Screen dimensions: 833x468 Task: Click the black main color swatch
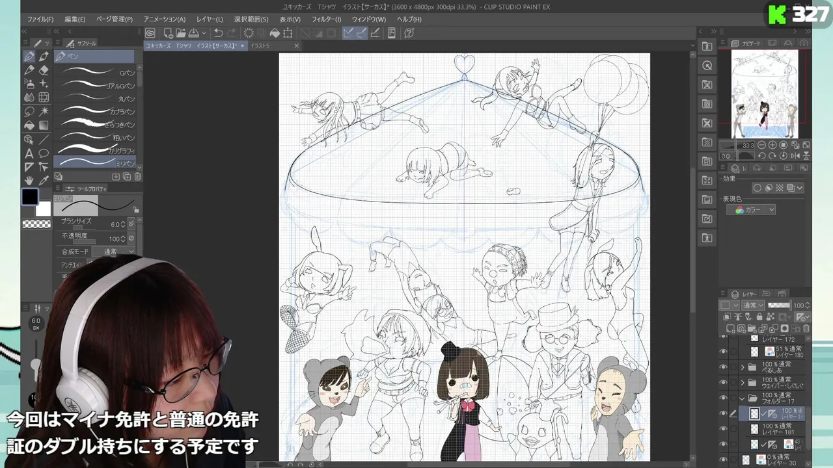pyautogui.click(x=30, y=197)
